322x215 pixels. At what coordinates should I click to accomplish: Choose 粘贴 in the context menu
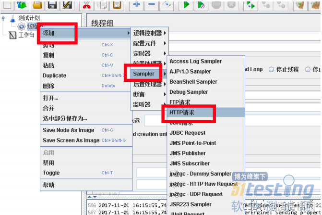(x=86, y=65)
